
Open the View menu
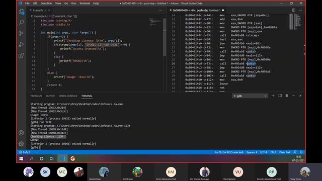click(58, 4)
